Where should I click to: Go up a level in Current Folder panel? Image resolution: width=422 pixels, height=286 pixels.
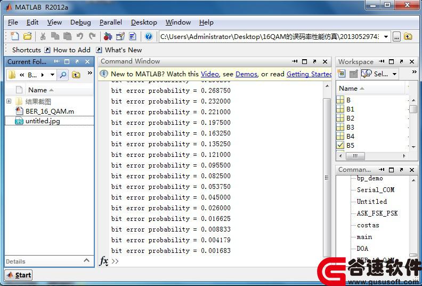tap(76, 75)
